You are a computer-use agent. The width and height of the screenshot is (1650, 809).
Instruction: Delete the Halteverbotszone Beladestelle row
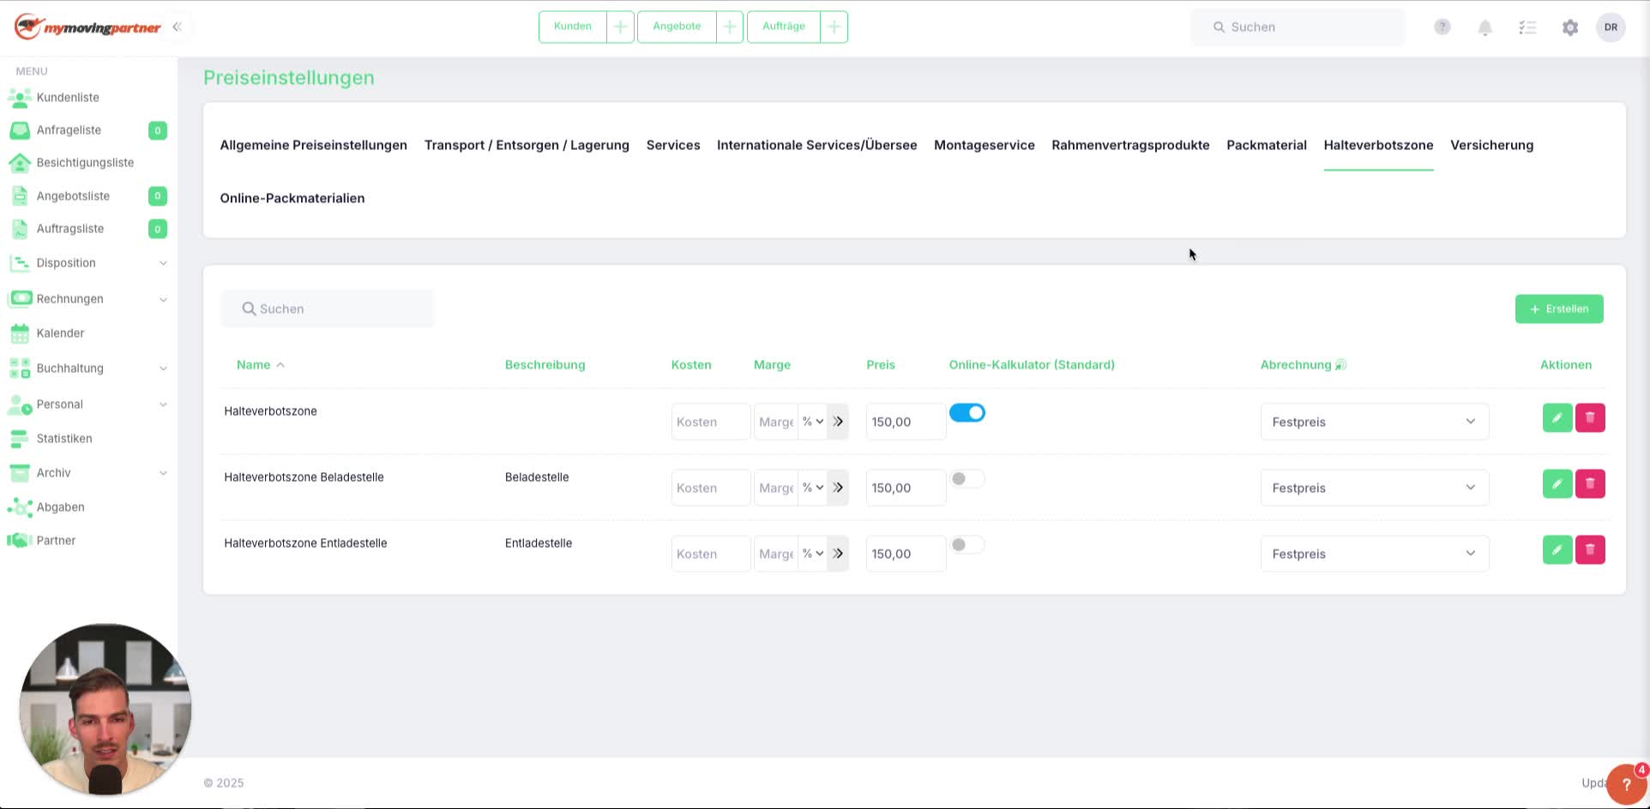tap(1590, 483)
